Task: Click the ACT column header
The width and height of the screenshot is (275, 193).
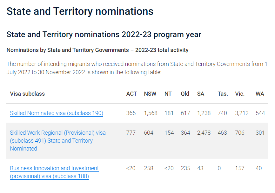Action: click(131, 94)
